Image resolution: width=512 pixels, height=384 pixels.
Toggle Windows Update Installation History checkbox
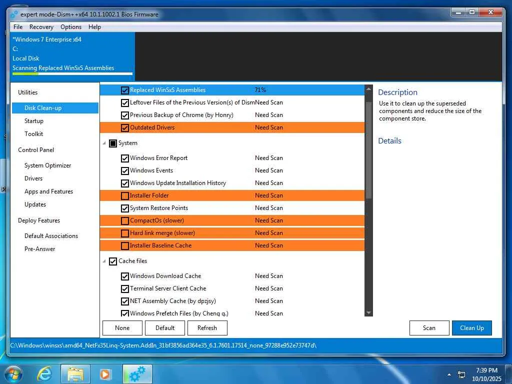click(x=124, y=183)
